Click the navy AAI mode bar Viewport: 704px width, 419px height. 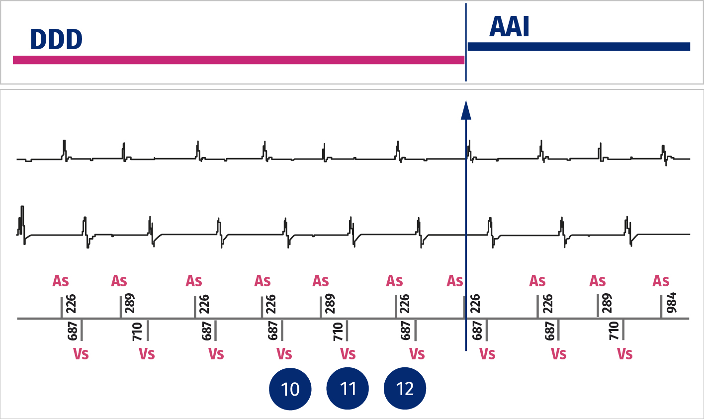click(579, 47)
